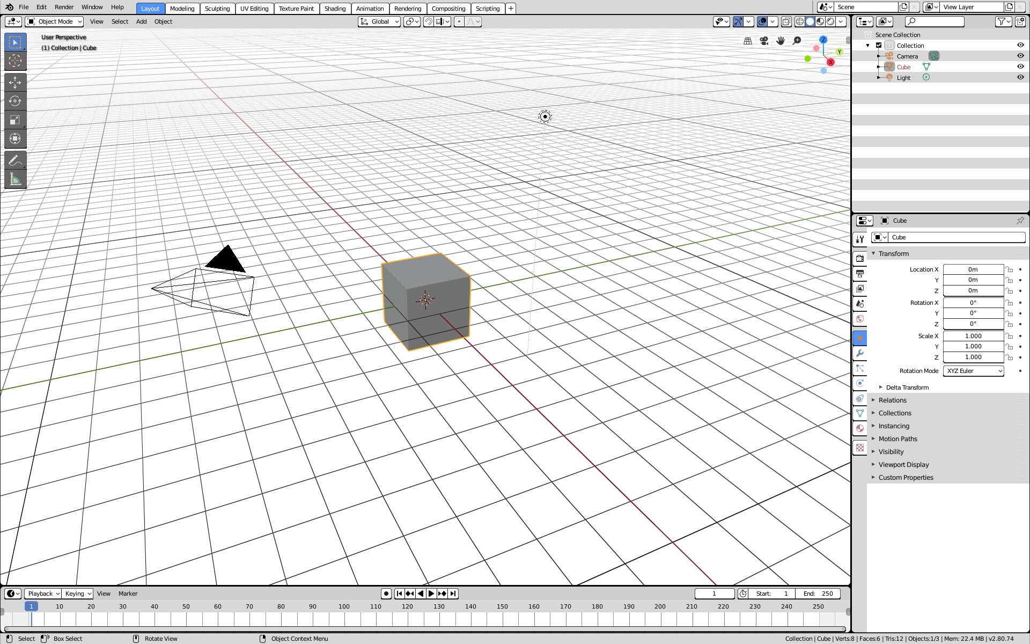Image resolution: width=1030 pixels, height=644 pixels.
Task: Switch to the Shading workspace tab
Action: [335, 9]
